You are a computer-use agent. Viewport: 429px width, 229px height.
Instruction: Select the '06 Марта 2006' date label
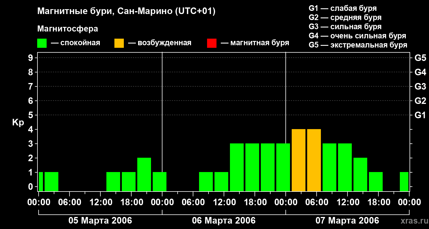pos(224,220)
